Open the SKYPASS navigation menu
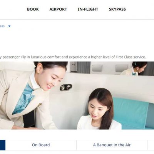 tap(117, 9)
